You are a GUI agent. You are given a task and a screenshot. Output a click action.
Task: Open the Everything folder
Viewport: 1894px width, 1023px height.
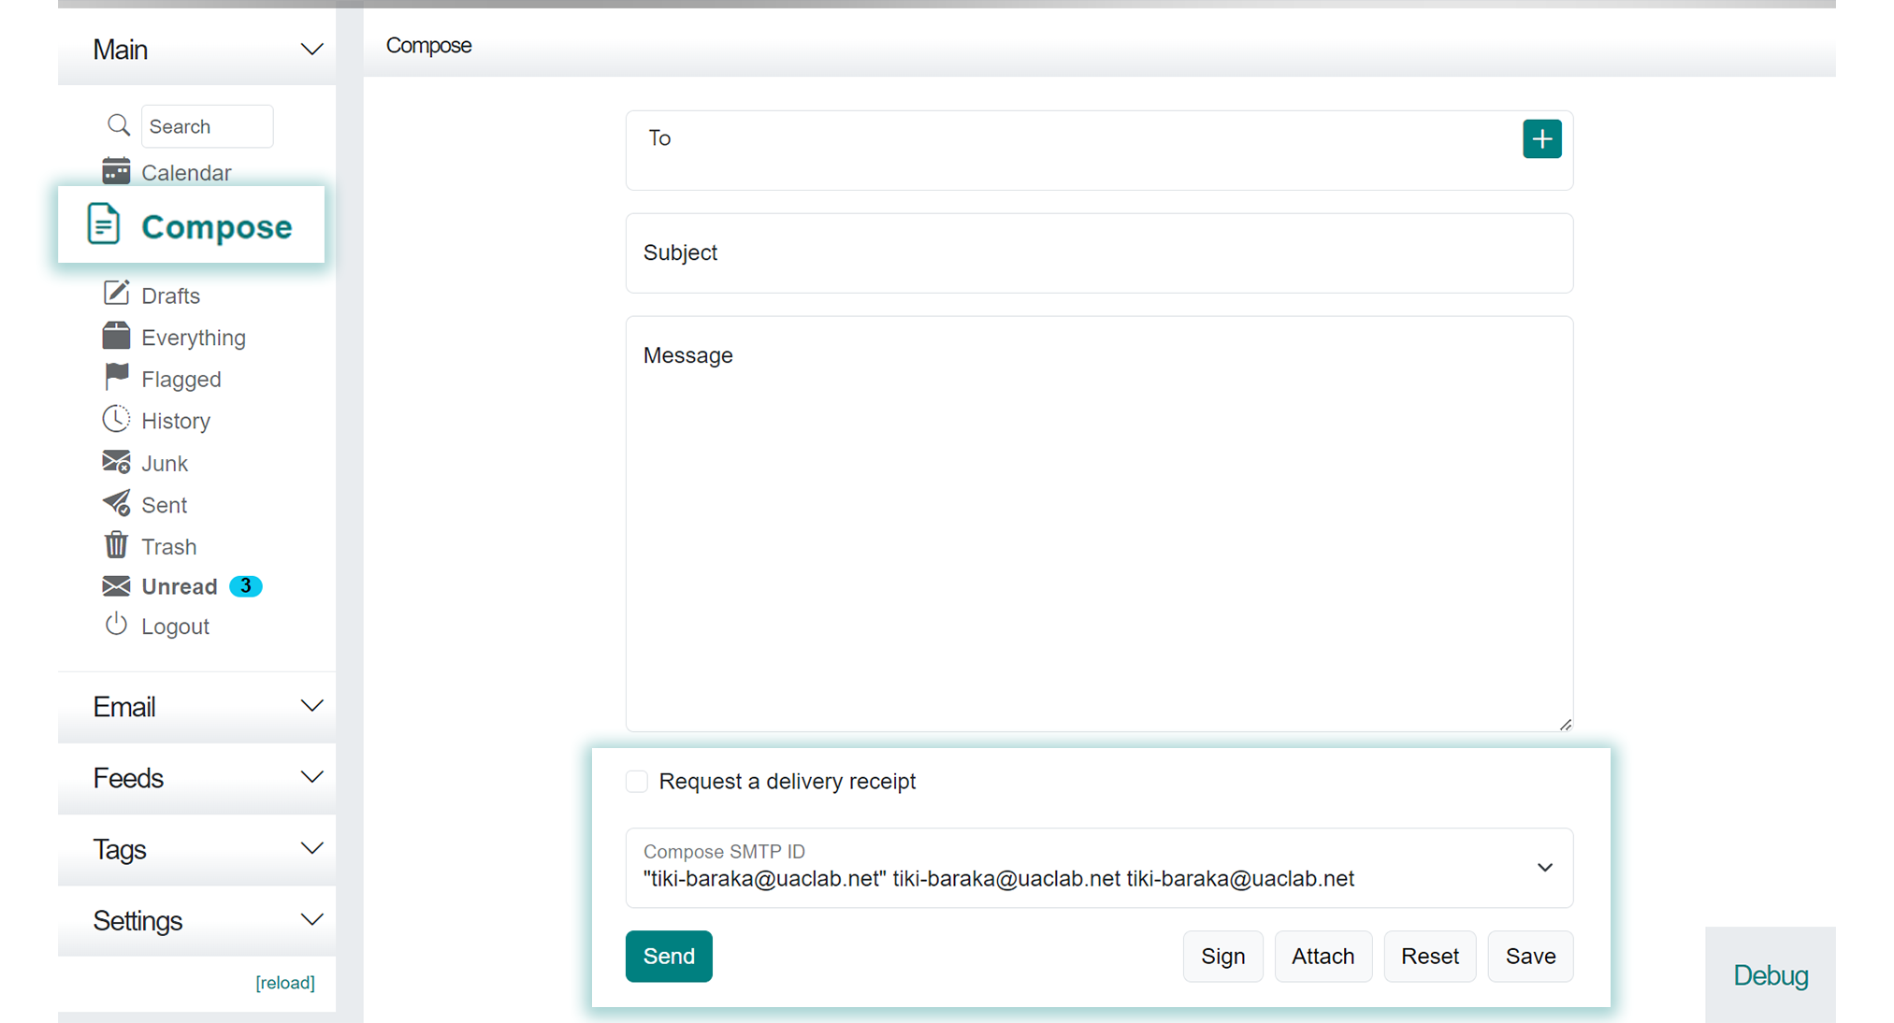[193, 337]
